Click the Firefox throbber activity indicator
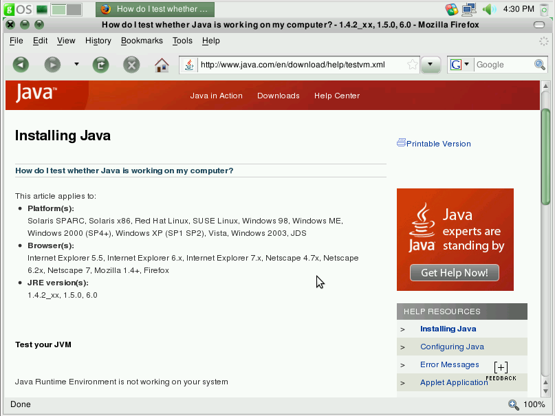This screenshot has height=416, width=555. 543,41
